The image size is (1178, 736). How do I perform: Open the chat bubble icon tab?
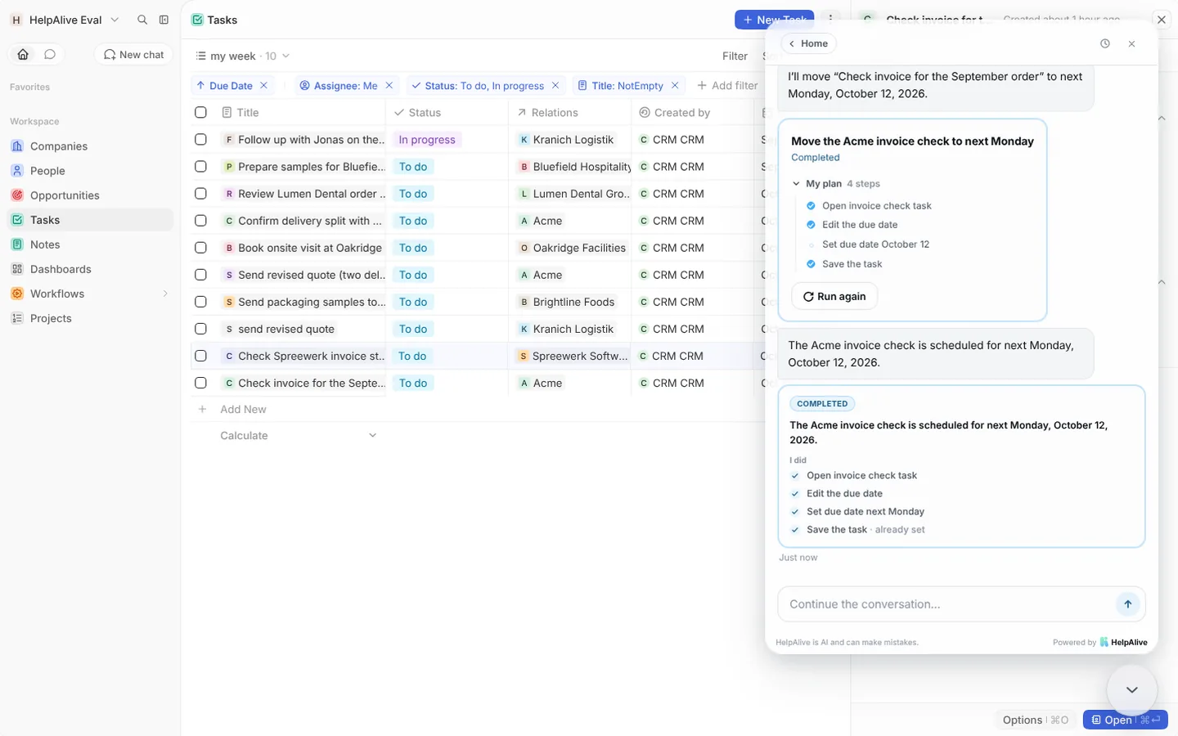pyautogui.click(x=50, y=54)
